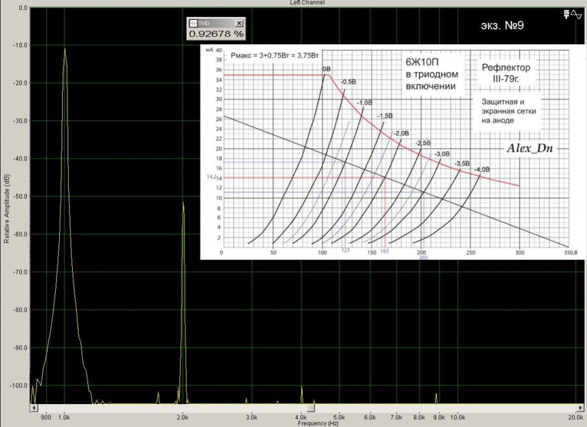Click the horizontal scrollbar thumb
Viewport: 587px width, 427px height.
(x=311, y=408)
